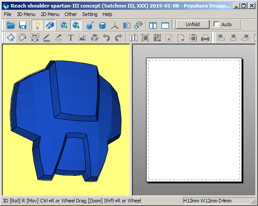Click the 3D [Rot] R [Mov] status hint
The image size is (258, 206).
(72, 201)
